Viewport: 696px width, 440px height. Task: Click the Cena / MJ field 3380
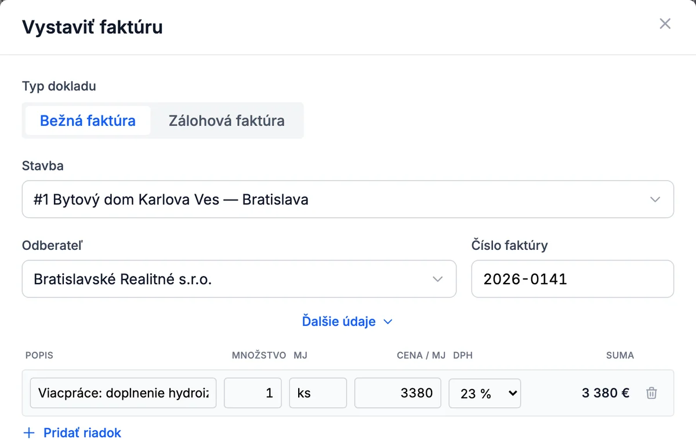(397, 393)
